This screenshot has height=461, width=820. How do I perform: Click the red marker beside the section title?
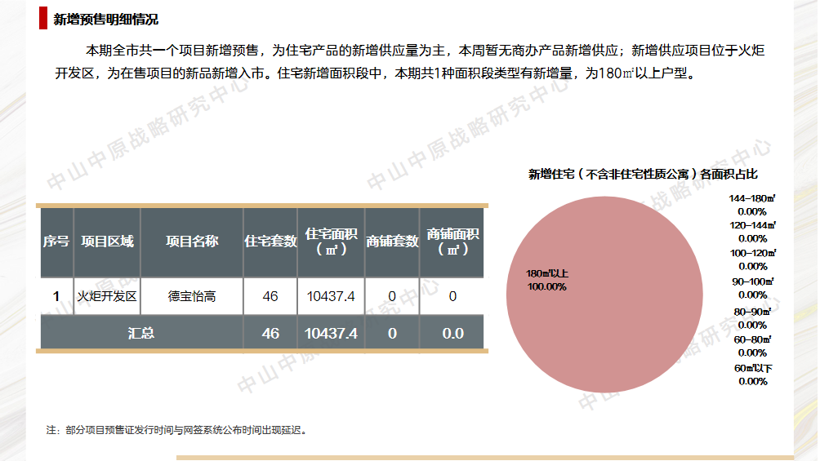point(43,18)
